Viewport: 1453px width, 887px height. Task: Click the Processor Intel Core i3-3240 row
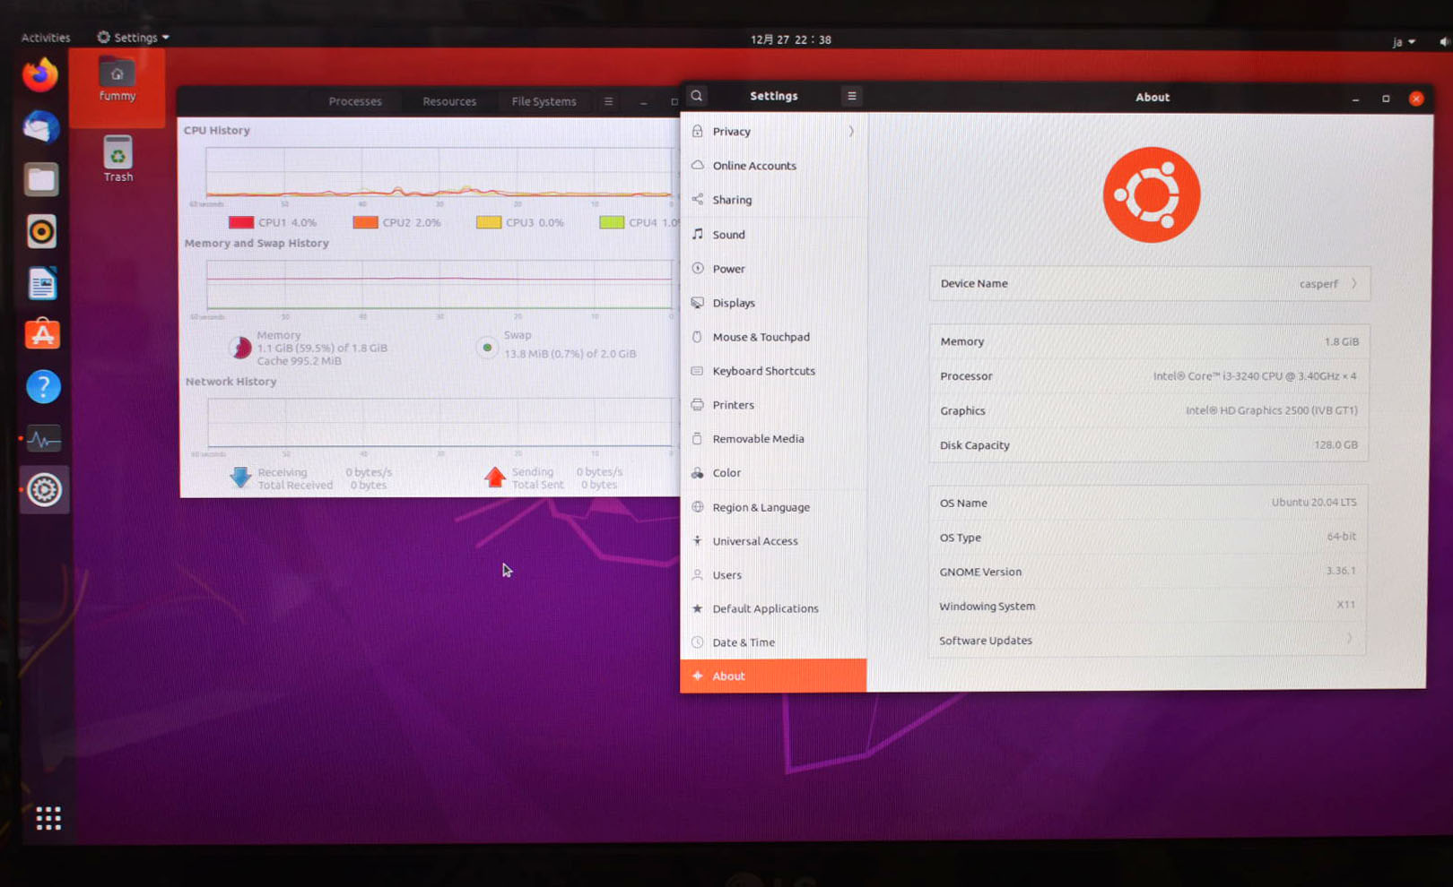[1149, 376]
